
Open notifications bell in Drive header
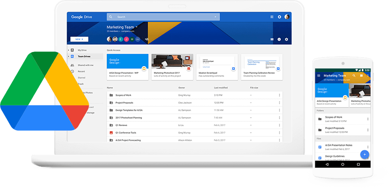(x=280, y=17)
